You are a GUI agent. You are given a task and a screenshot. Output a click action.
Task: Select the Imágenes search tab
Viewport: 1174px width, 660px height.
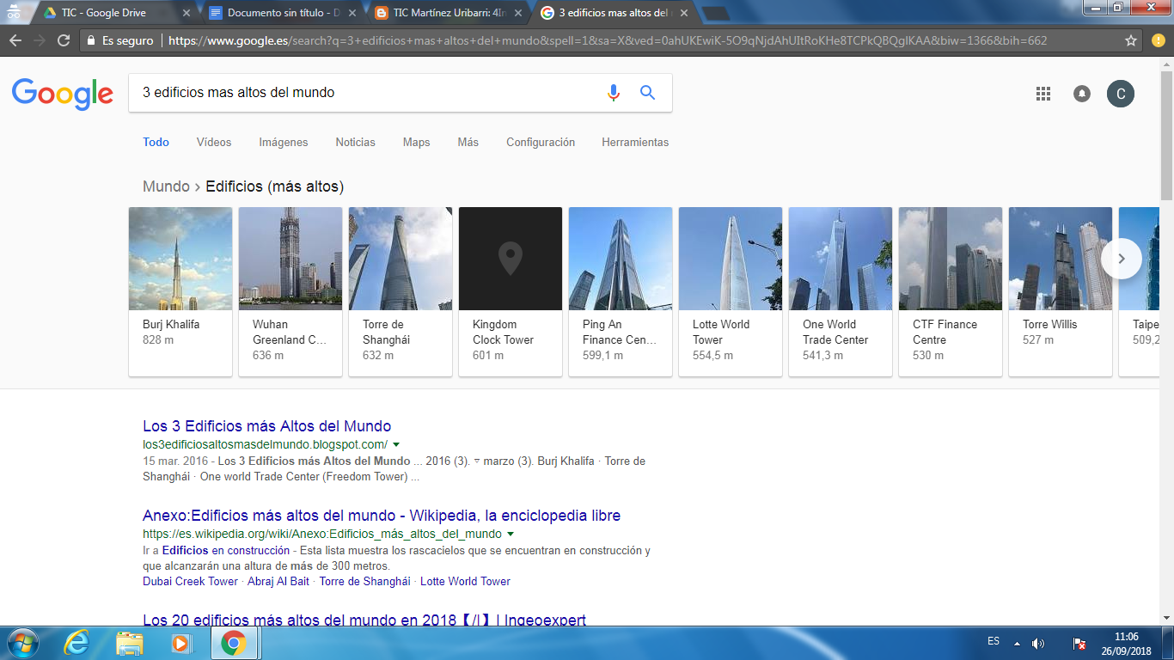(x=284, y=143)
